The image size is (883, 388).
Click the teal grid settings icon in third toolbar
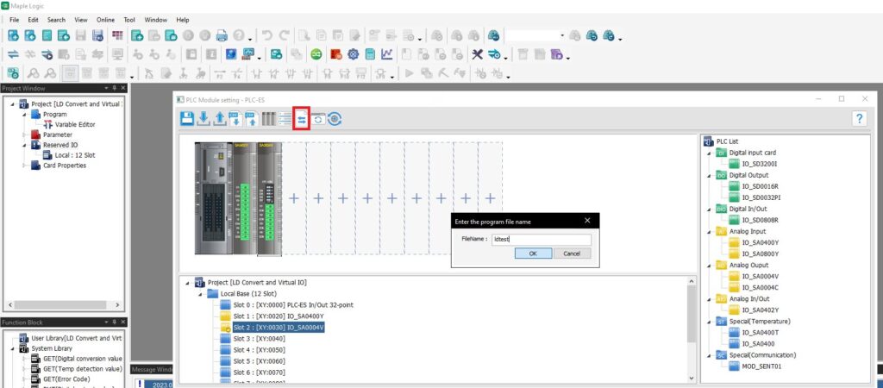[x=13, y=73]
